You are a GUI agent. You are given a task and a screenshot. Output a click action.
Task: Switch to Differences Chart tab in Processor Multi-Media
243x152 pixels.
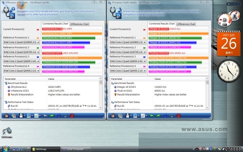[x=186, y=24]
